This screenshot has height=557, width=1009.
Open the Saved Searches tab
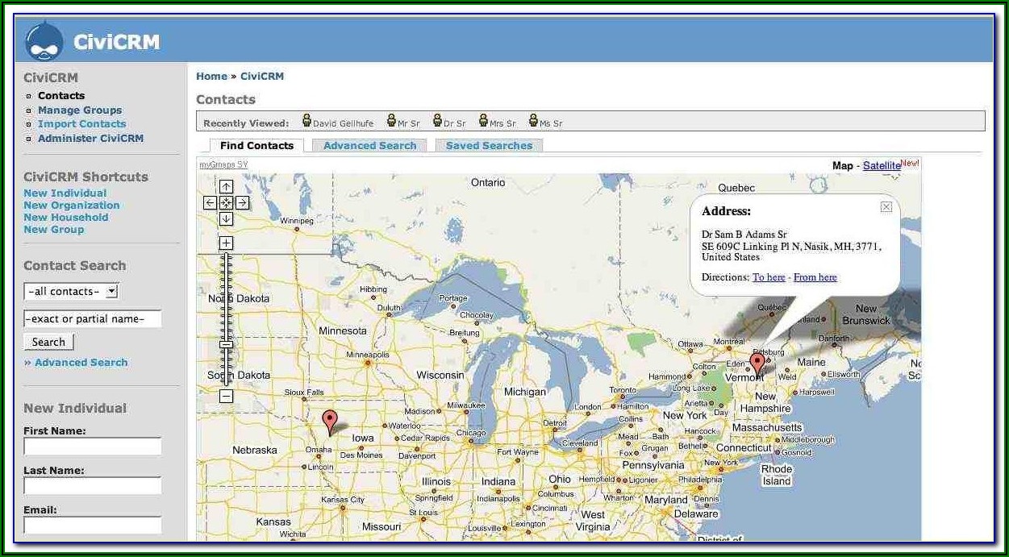coord(489,146)
